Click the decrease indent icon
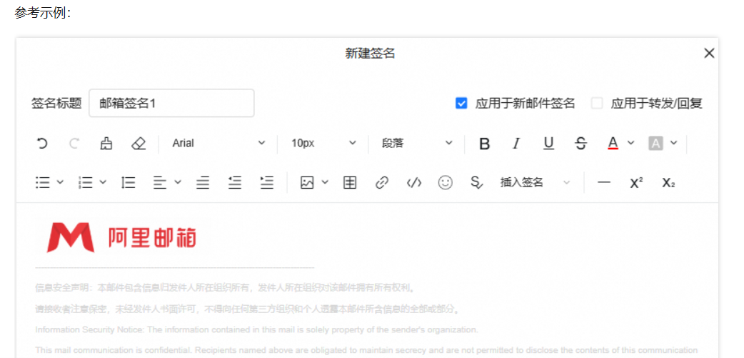744x358 pixels. click(235, 183)
